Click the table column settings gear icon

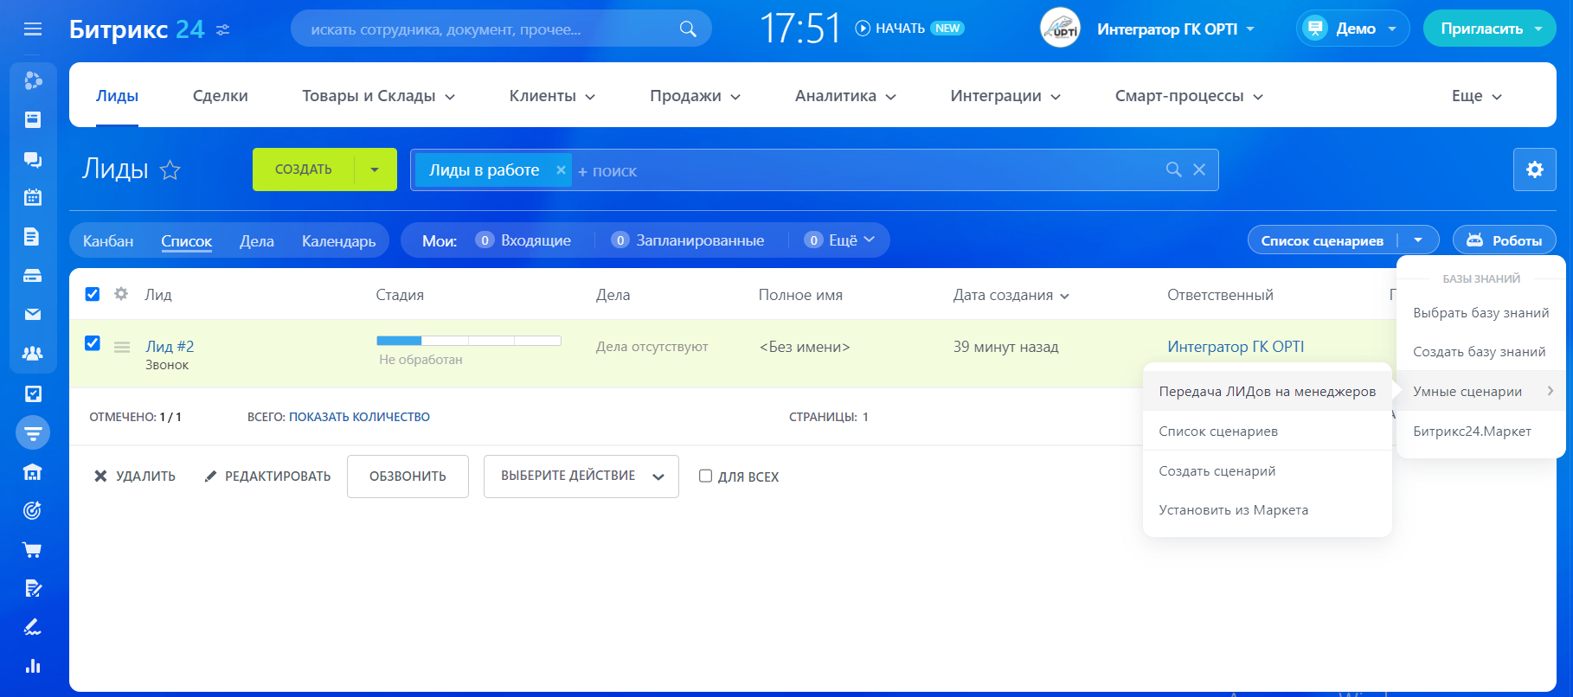tap(121, 294)
